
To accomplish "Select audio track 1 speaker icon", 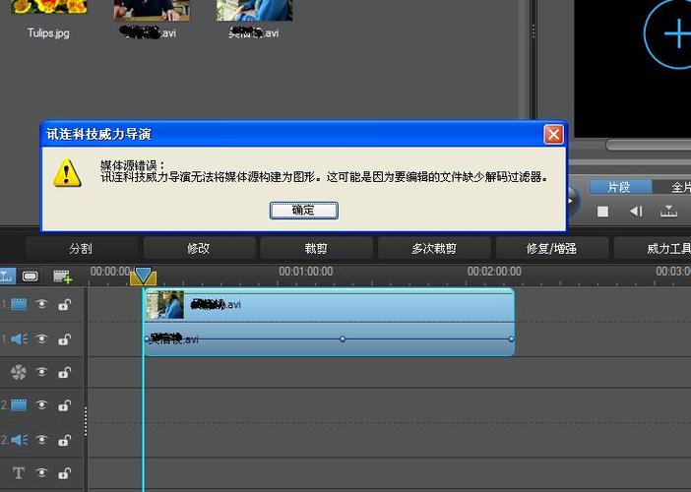I will point(19,339).
